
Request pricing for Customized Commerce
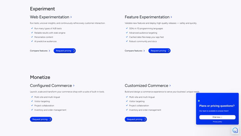[136, 119]
